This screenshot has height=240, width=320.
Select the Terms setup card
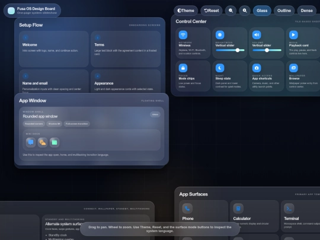pyautogui.click(x=126, y=49)
